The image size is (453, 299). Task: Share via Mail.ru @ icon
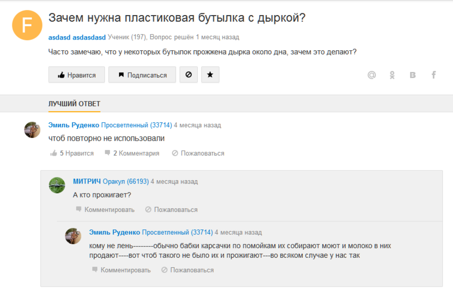(371, 75)
